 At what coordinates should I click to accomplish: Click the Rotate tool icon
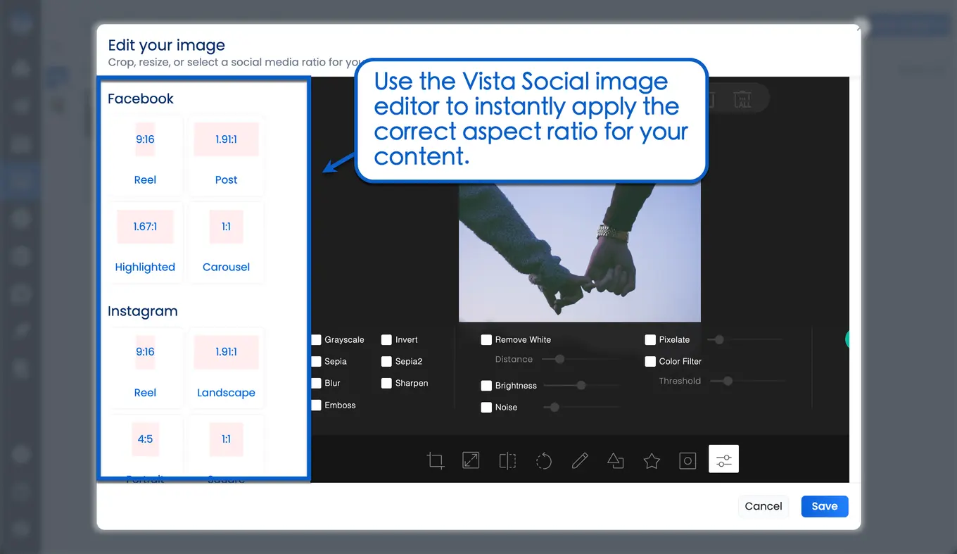click(x=543, y=460)
